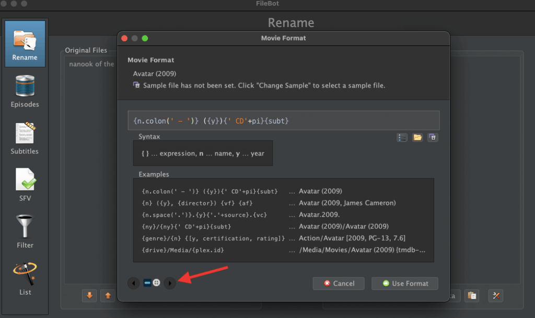
Task: Click the green zoom button of Movie Format dialog
Action: point(145,38)
